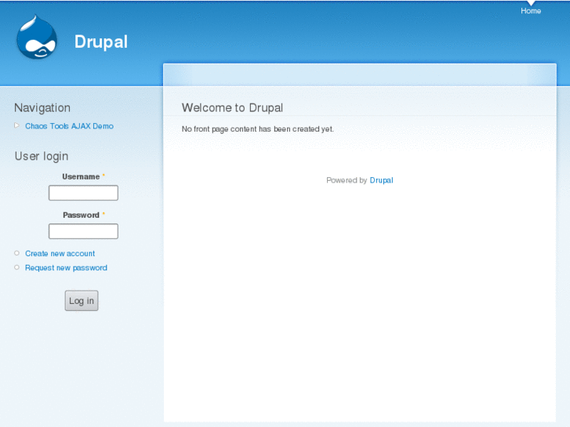Click the Drupal droplet logo
Viewport: 570px width, 427px height.
[37, 37]
